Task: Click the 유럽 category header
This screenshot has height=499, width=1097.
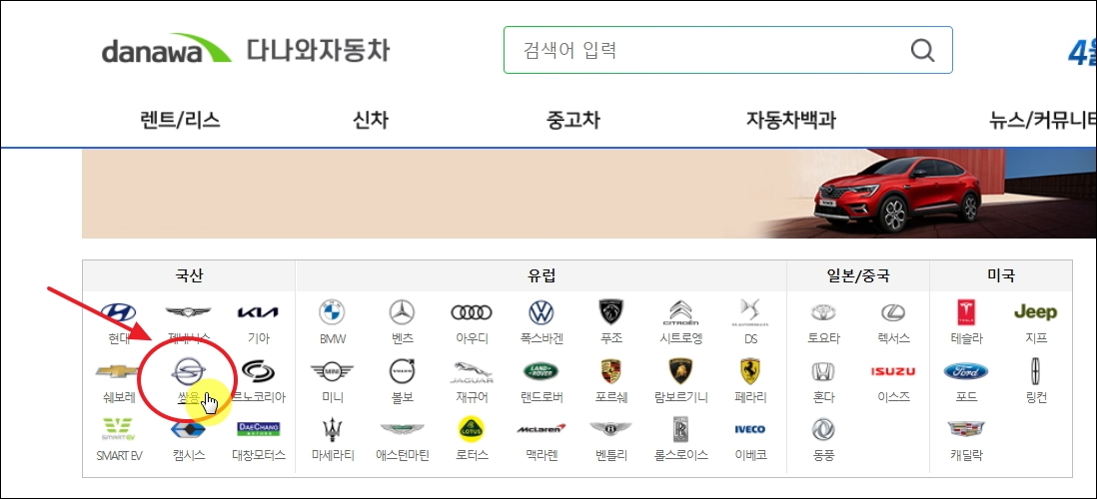Action: [542, 276]
